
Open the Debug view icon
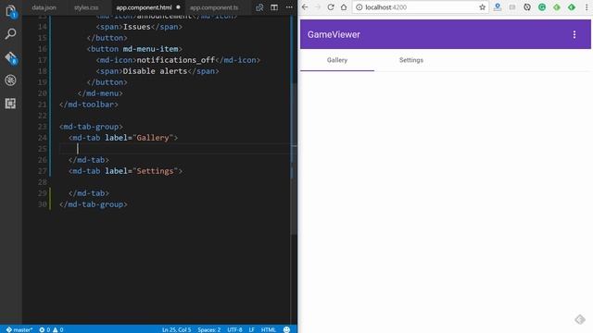(x=10, y=80)
